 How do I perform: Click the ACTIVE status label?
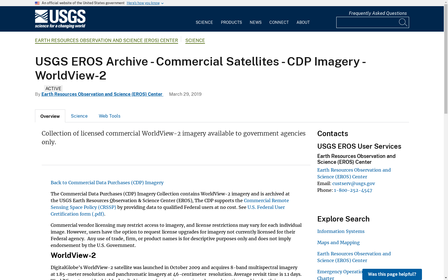[x=53, y=88]
